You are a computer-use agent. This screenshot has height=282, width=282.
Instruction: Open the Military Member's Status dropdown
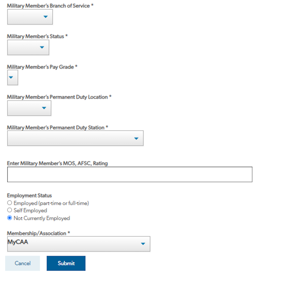click(28, 48)
